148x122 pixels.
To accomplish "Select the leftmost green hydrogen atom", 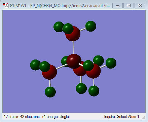I will pos(35,65).
